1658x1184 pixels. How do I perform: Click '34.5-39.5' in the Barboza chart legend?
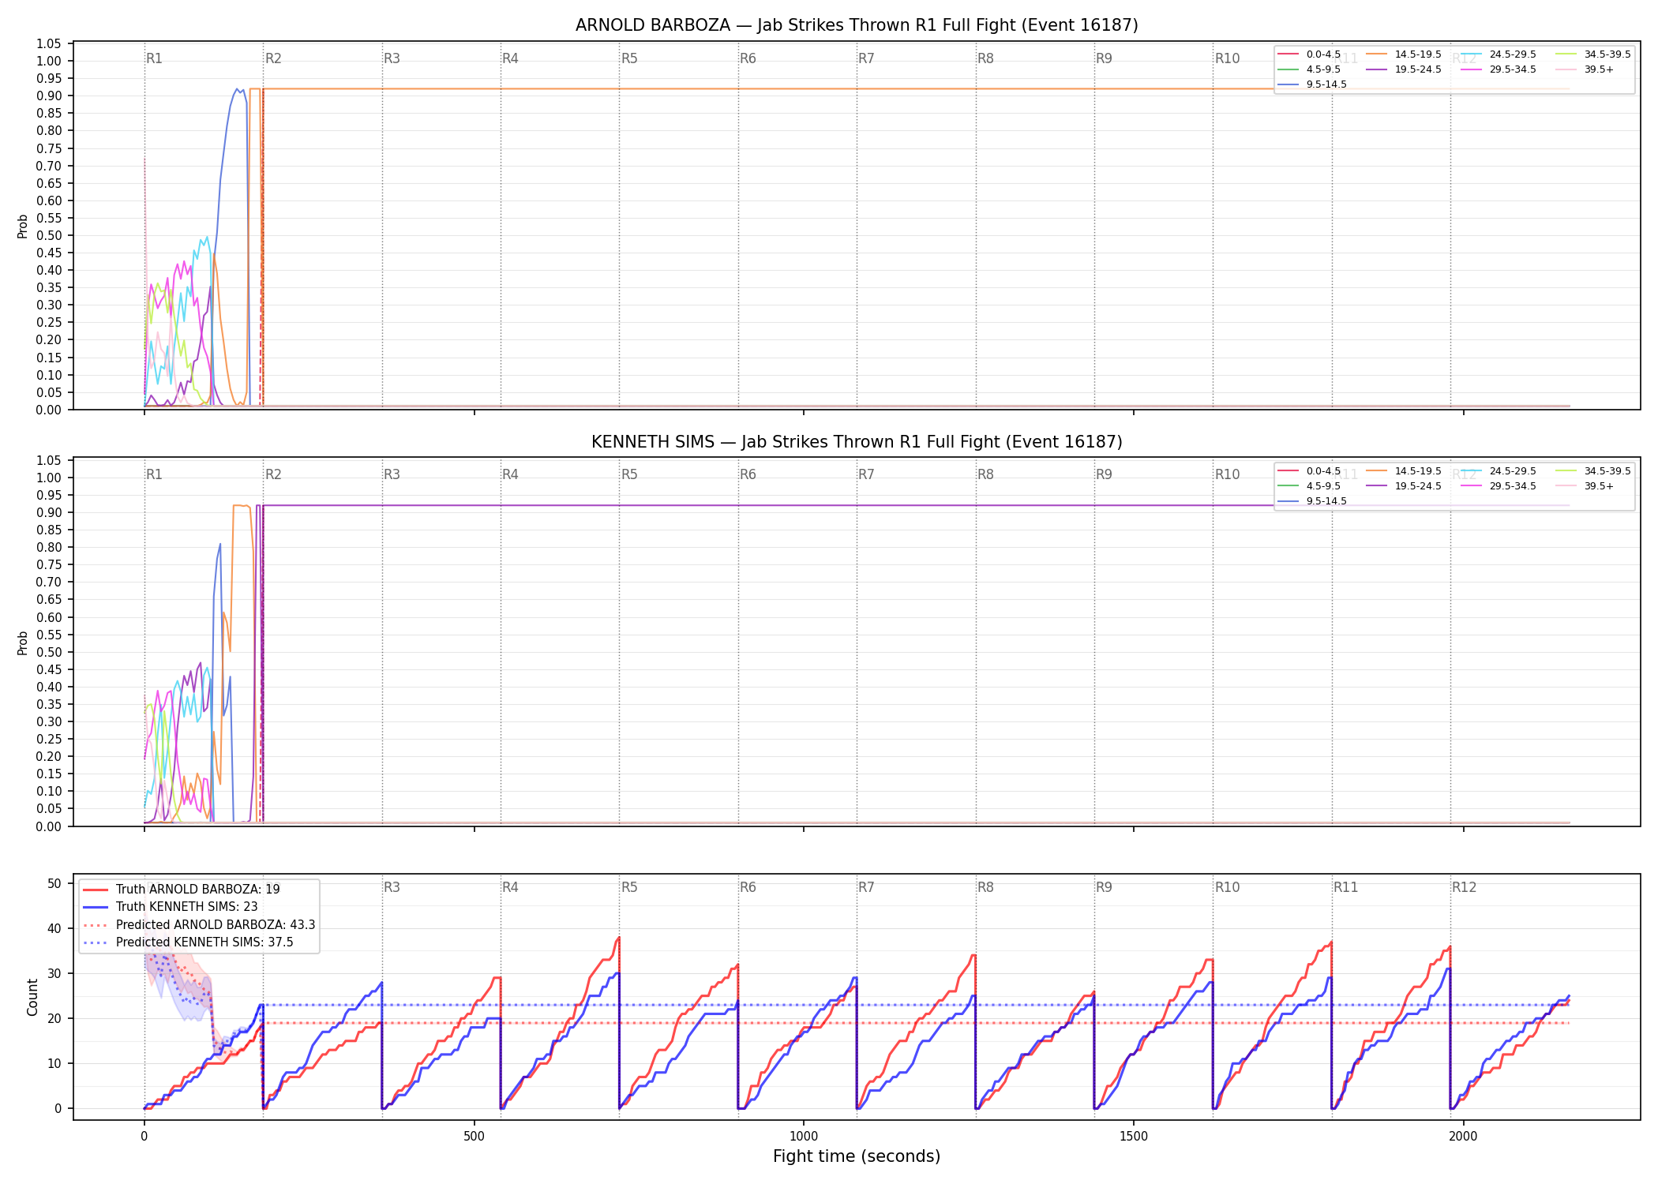(x=1607, y=54)
